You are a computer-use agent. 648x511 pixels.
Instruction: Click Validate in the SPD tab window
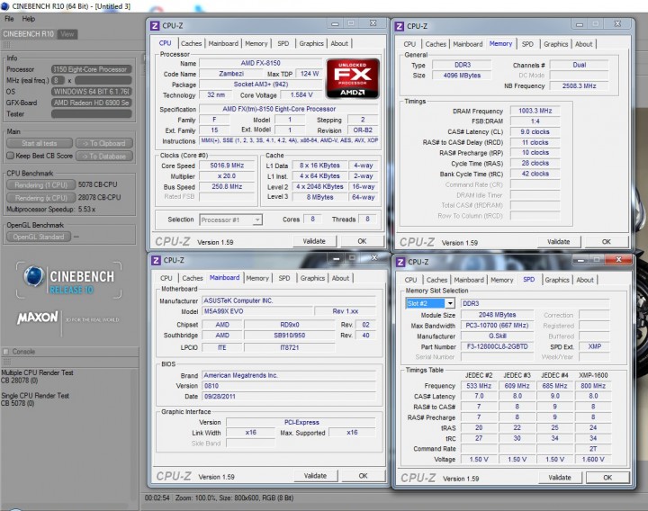pyautogui.click(x=560, y=478)
